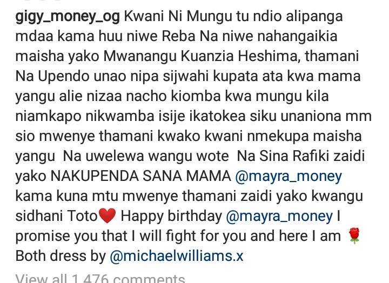This screenshot has width=389, height=283.
Task: Click the red heart emoji after Toto
Action: pos(107,216)
